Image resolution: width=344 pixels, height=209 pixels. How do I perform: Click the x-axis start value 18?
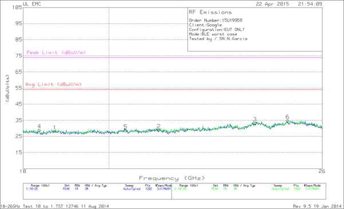point(22,171)
